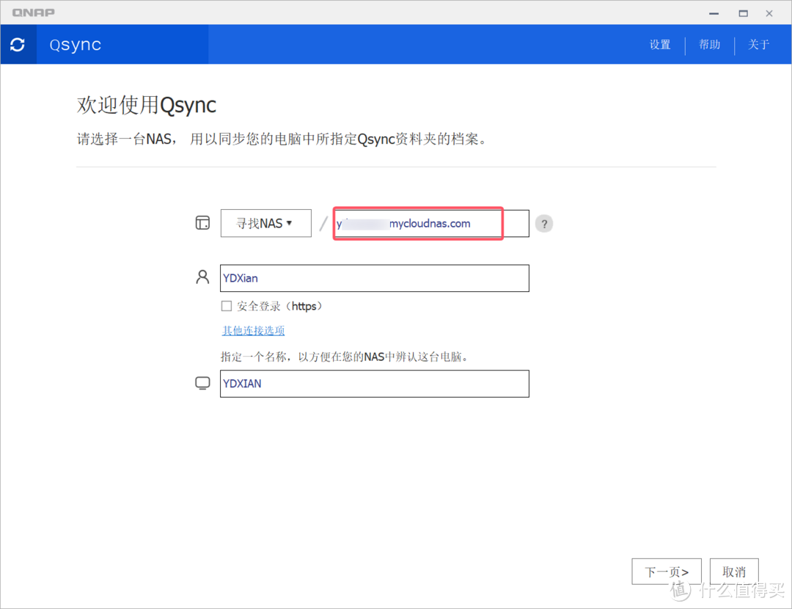
Task: Select the YDXIAN computer name field
Action: (x=374, y=384)
